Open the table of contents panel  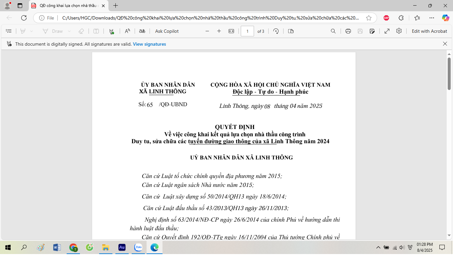(9, 31)
